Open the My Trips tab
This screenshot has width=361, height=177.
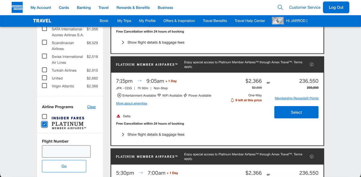124,21
